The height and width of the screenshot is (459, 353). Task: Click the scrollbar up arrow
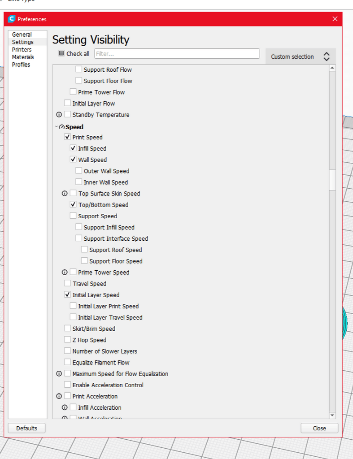click(332, 68)
